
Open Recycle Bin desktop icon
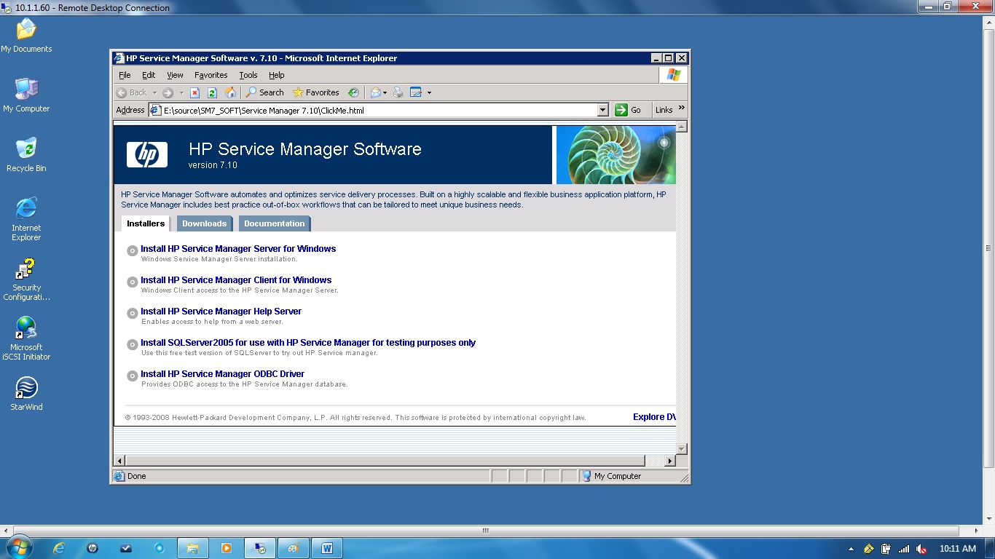point(26,155)
